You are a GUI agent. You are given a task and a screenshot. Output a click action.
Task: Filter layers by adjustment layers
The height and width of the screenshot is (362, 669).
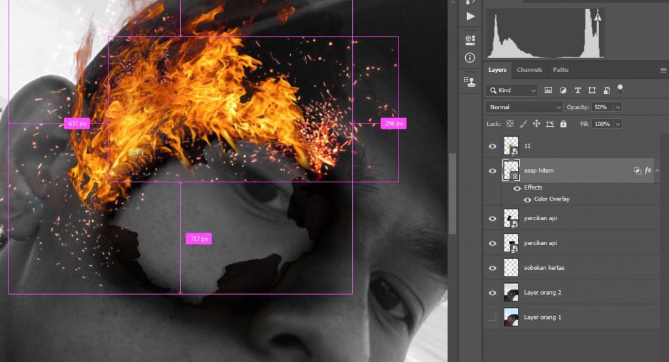point(563,90)
